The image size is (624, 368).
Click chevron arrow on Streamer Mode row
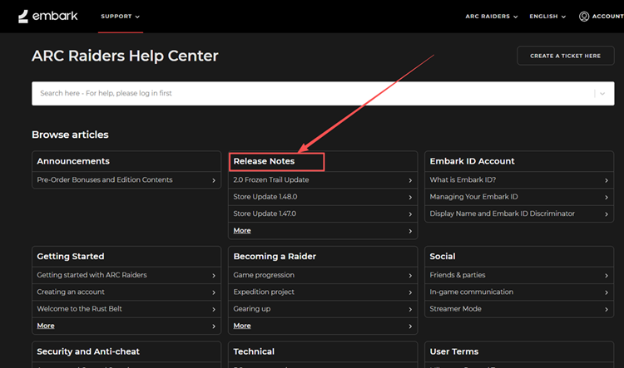click(607, 309)
